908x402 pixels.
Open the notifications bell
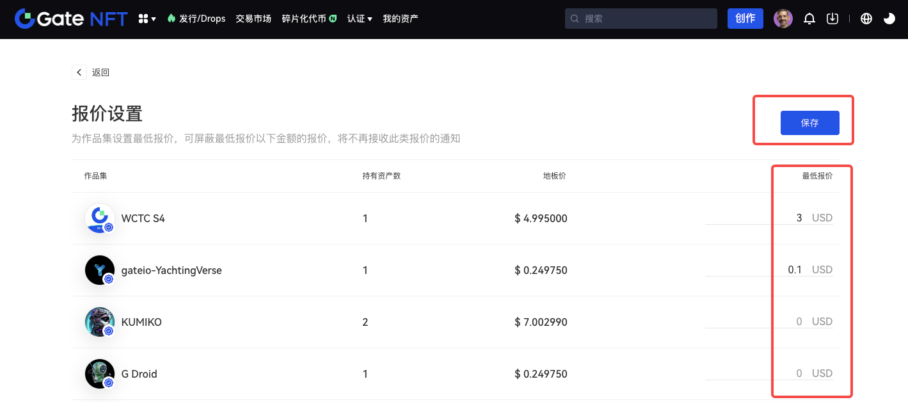tap(809, 19)
